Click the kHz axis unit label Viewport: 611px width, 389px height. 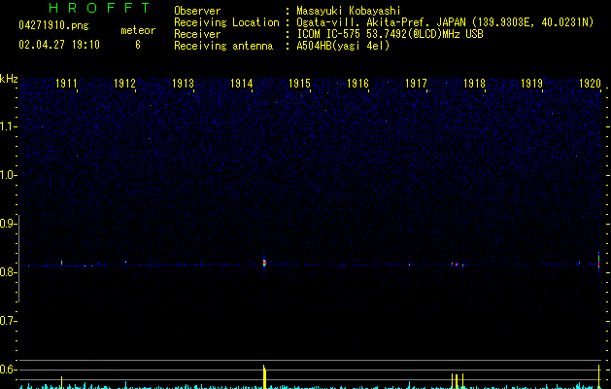coord(9,79)
